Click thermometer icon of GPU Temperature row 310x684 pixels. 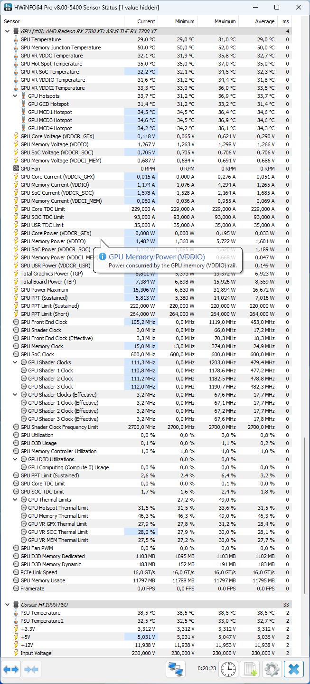[16, 39]
